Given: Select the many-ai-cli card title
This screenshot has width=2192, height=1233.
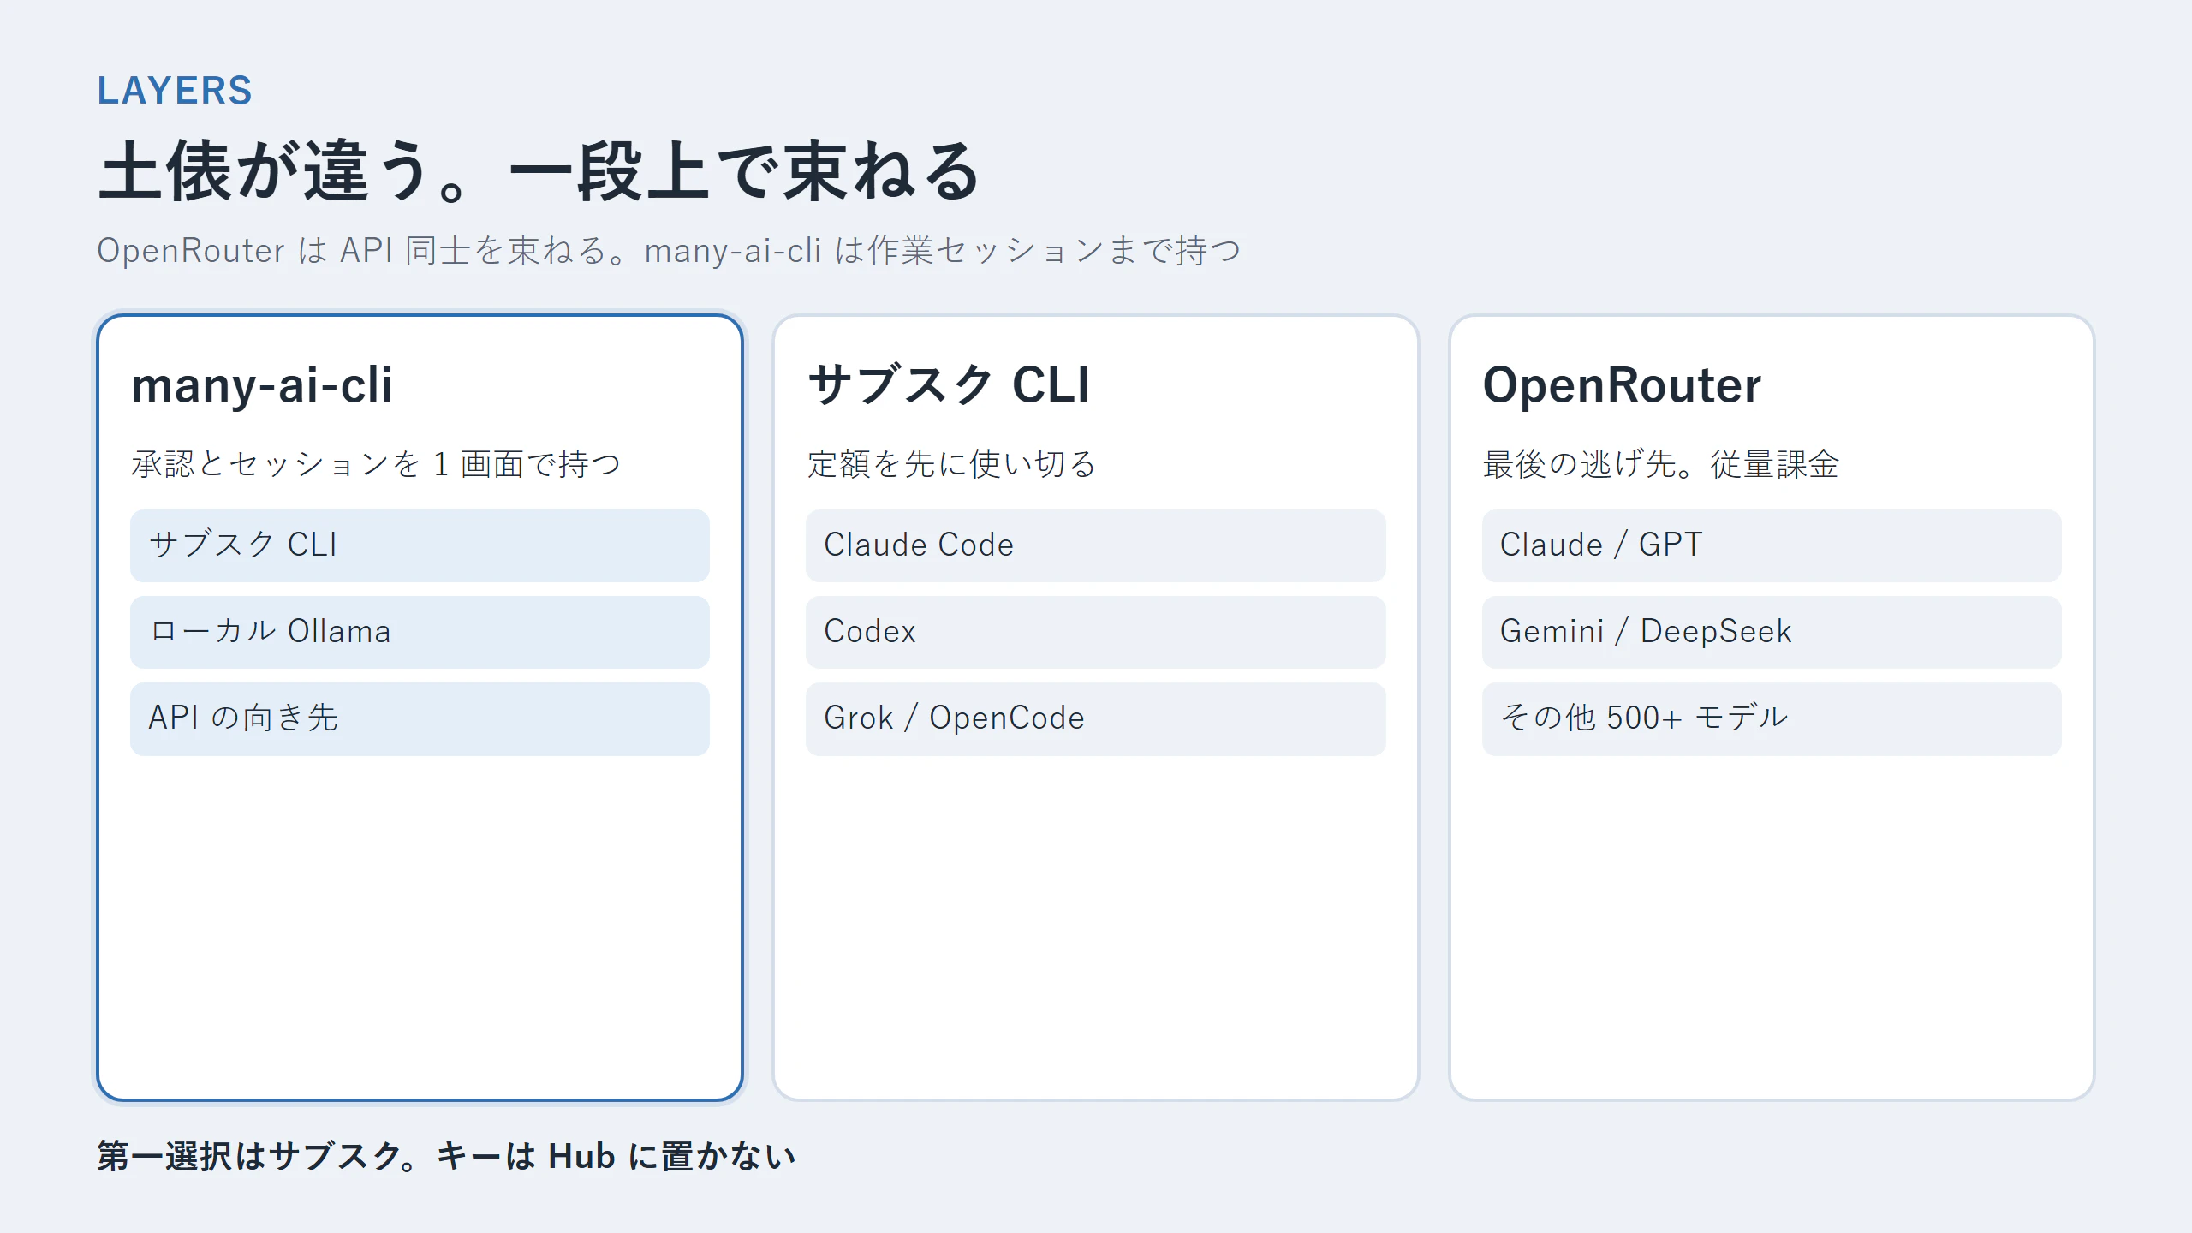Looking at the screenshot, I should [x=262, y=384].
